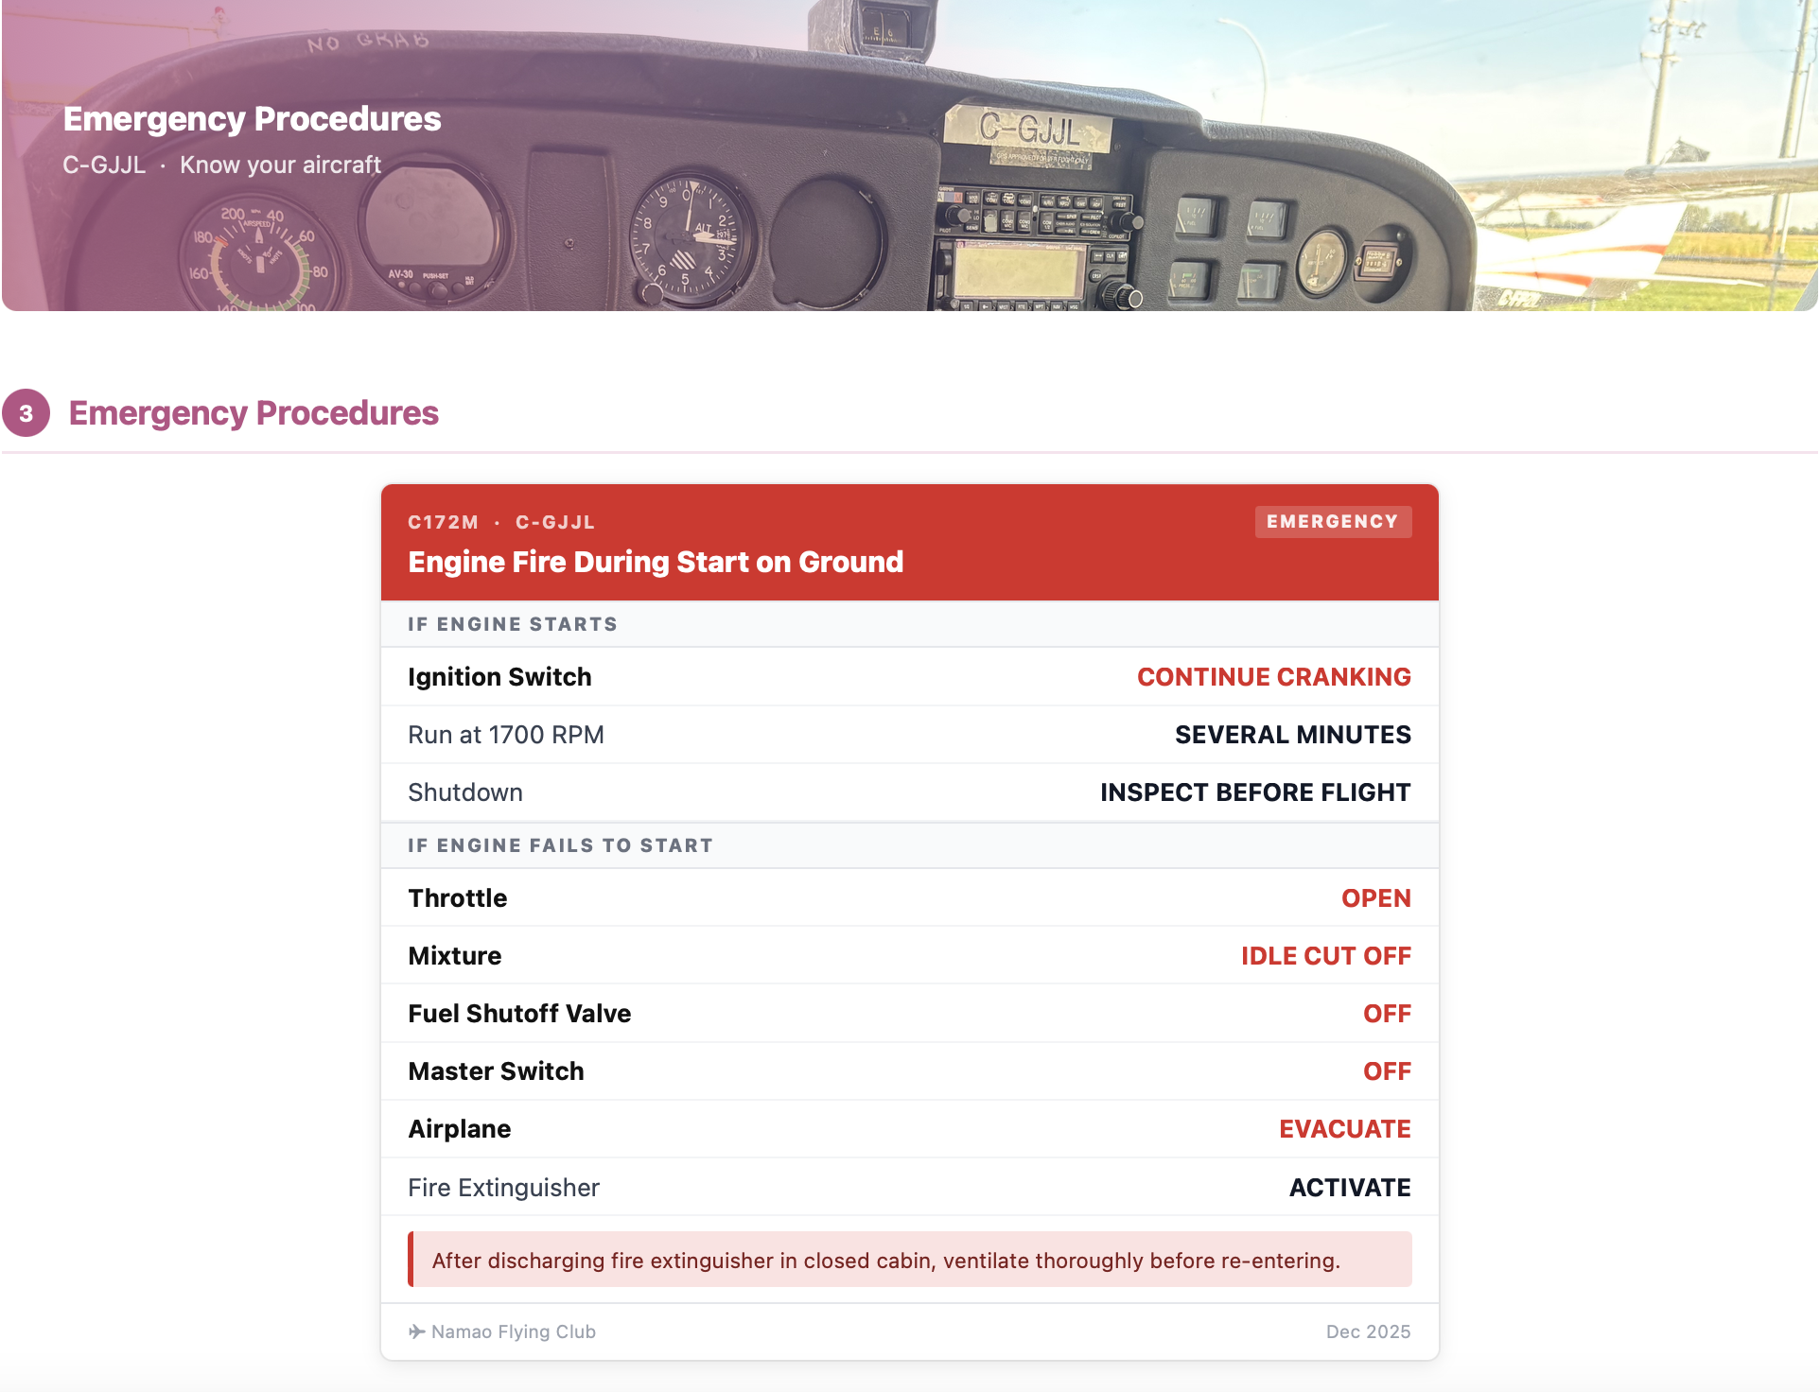Click the altimeter gauge in the cockpit photo
Screen dimensions: 1820x1392
click(691, 239)
